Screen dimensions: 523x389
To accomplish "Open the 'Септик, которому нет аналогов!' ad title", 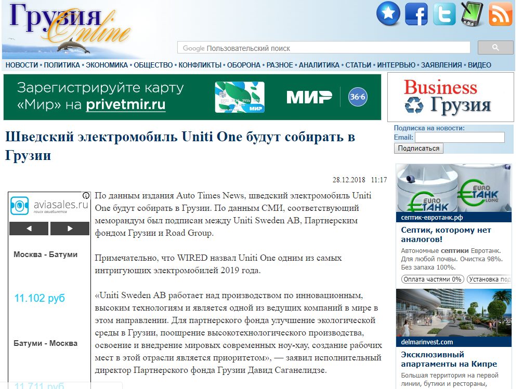I will tap(446, 234).
